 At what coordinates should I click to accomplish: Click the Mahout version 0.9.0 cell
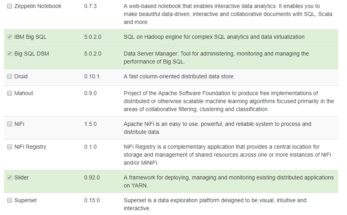click(90, 93)
